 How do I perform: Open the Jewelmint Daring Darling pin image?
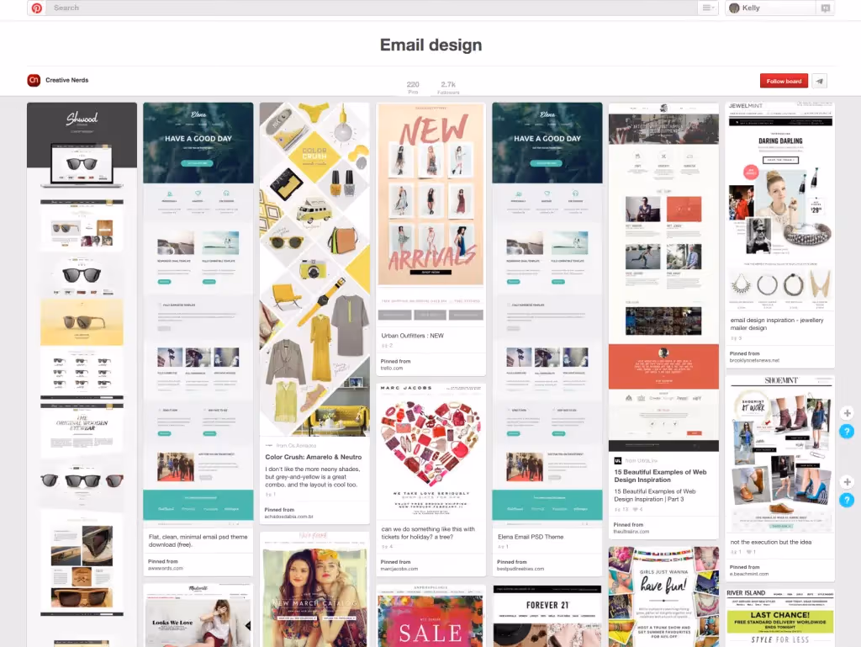[780, 206]
